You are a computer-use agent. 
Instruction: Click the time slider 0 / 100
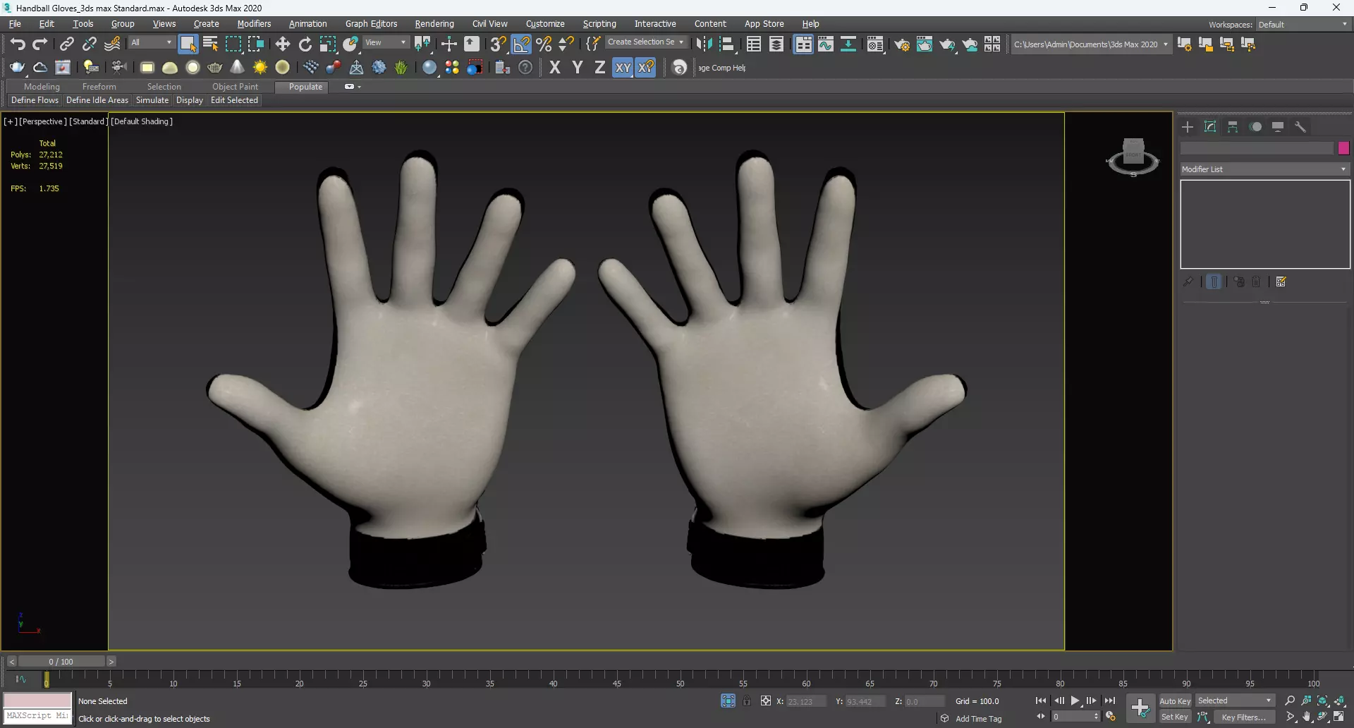(x=61, y=662)
